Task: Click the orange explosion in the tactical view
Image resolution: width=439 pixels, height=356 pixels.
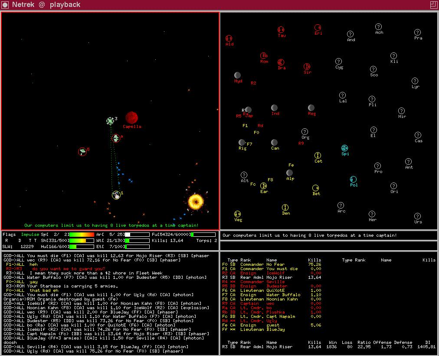Action: (196, 202)
